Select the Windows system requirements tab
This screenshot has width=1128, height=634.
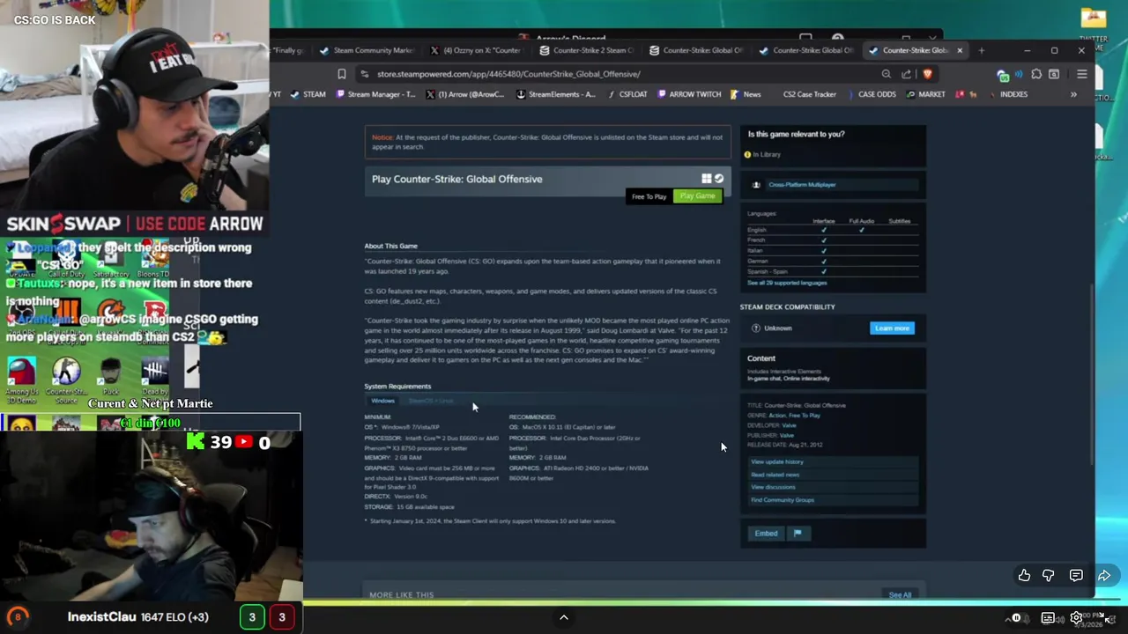[x=382, y=401]
